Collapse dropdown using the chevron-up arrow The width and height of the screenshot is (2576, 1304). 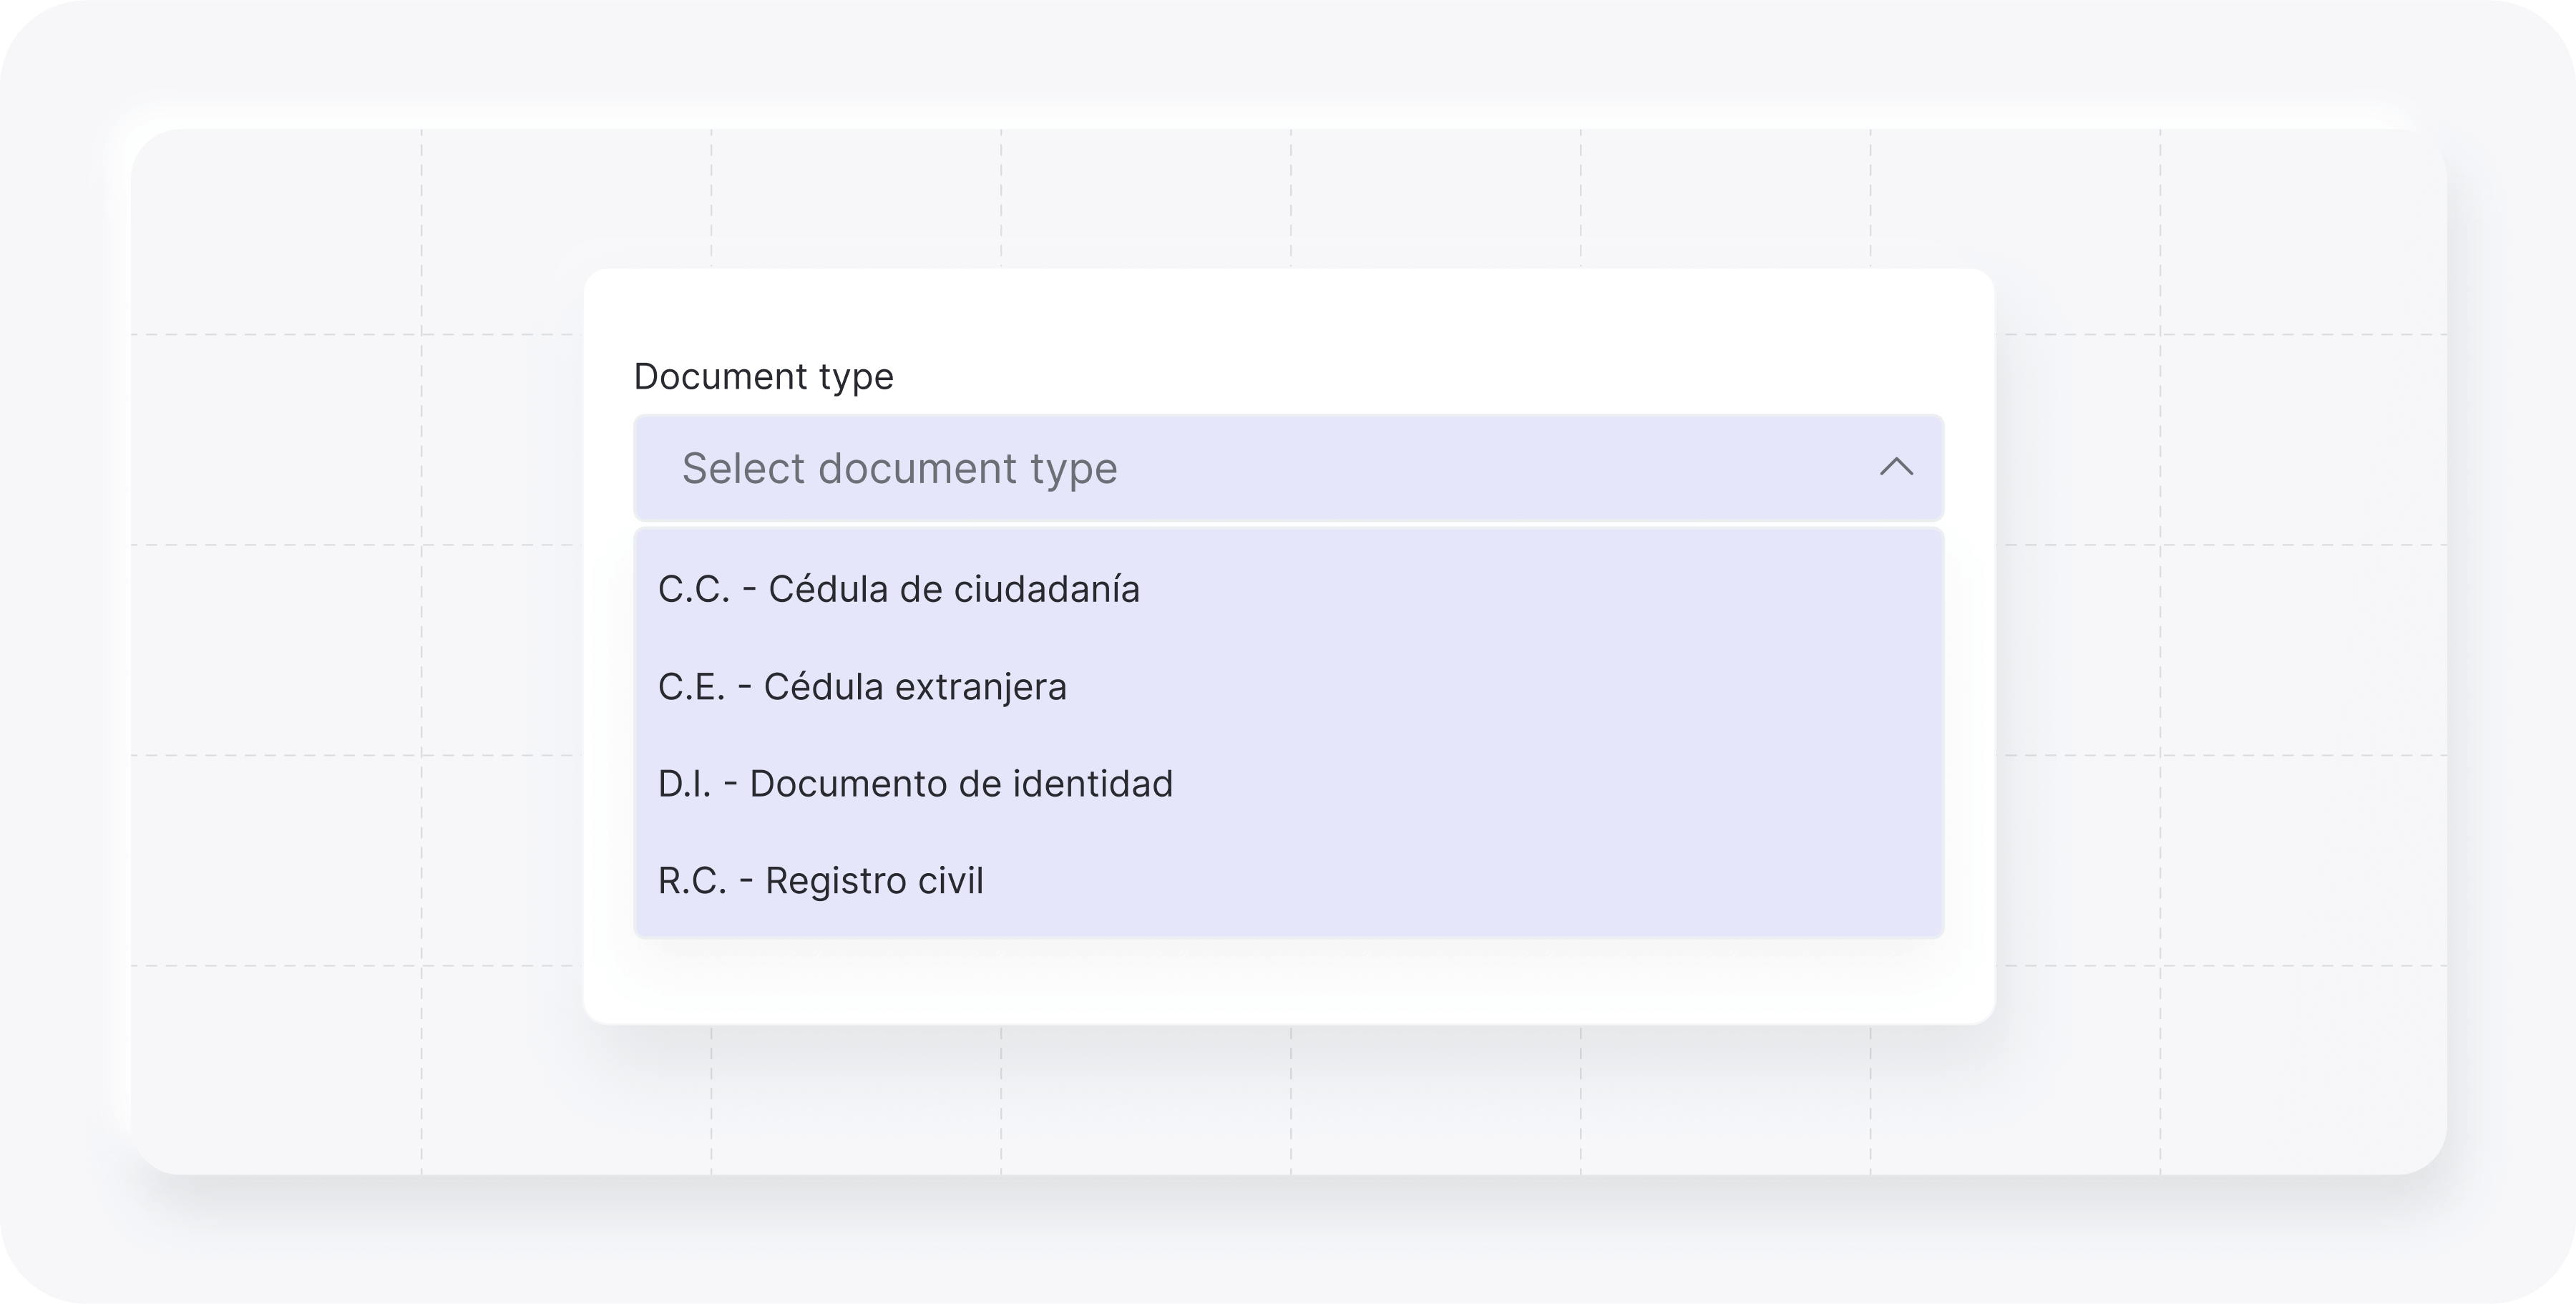pyautogui.click(x=1896, y=467)
